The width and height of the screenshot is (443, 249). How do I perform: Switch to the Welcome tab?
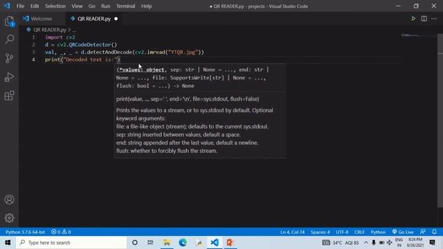(x=42, y=19)
